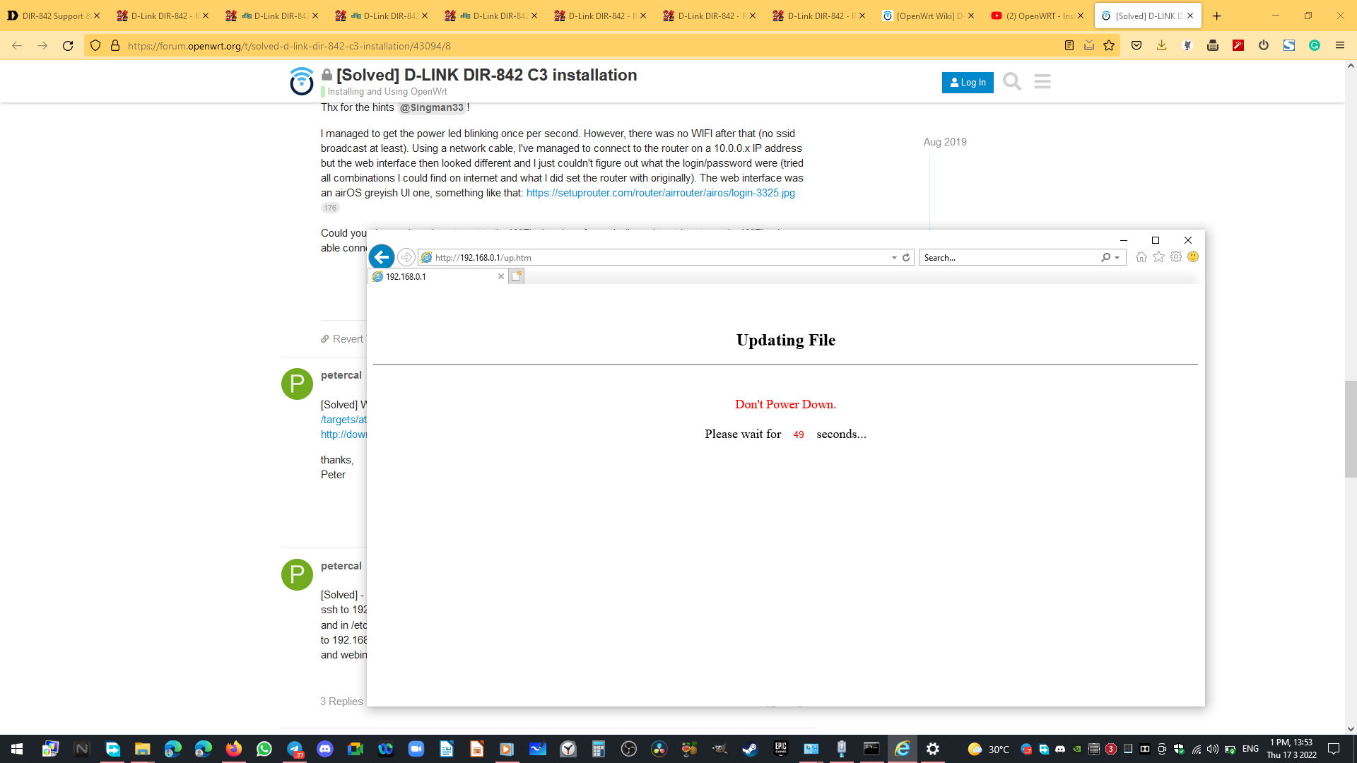Screen dimensions: 1357x763
Task: Click the red magic wand extension icon
Action: [1238, 46]
